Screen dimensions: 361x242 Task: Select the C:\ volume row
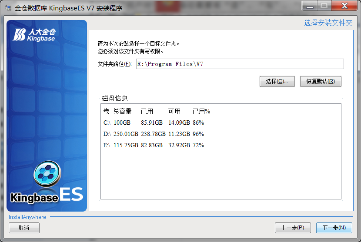[x=154, y=123]
